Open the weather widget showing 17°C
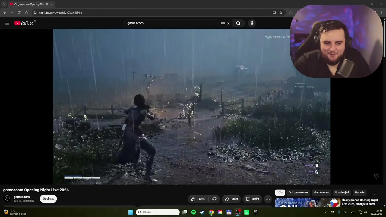Screen dimensions: 386x217 tap(15, 212)
